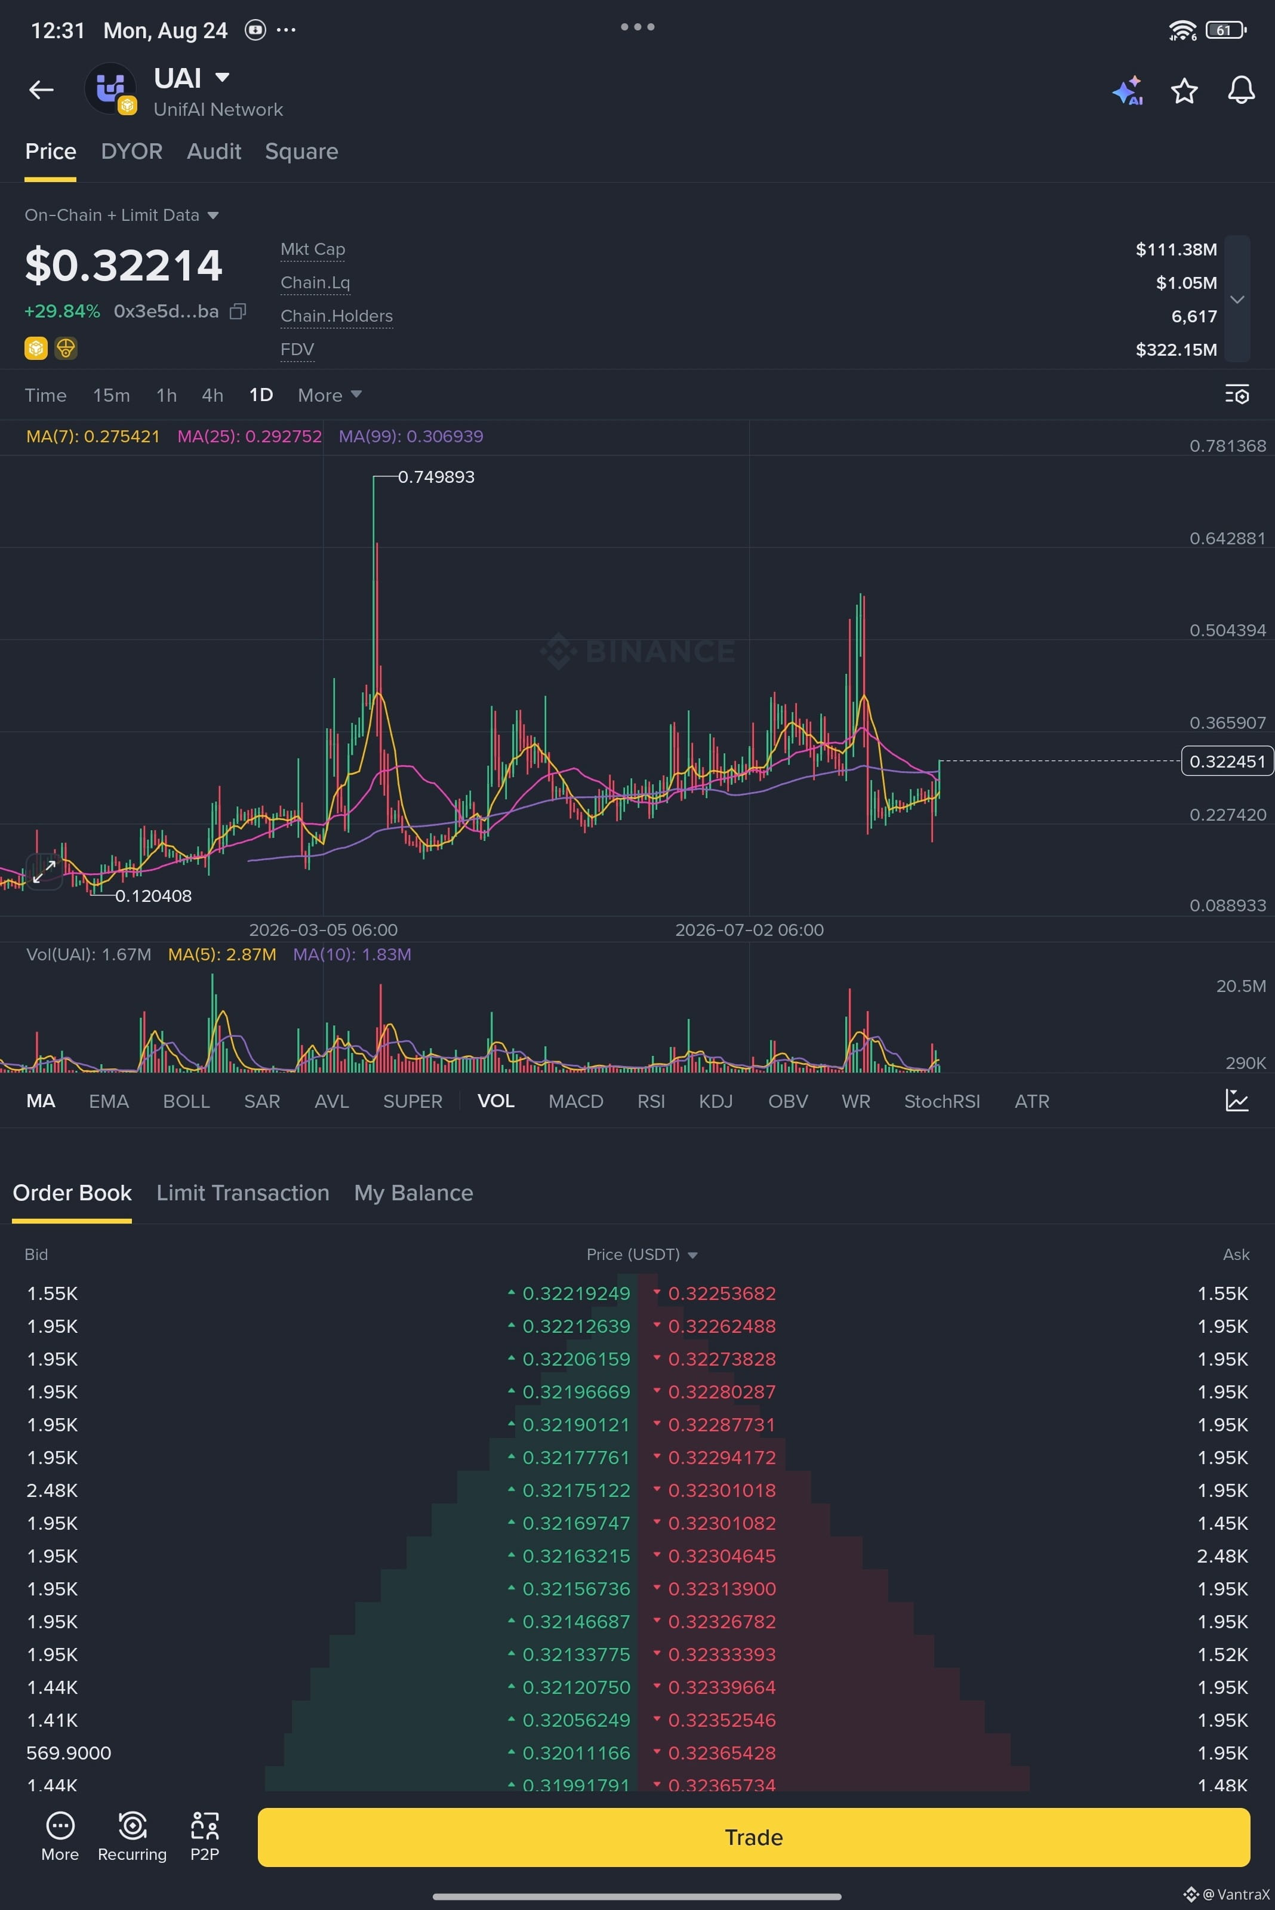The width and height of the screenshot is (1275, 1910).
Task: Toggle the EMA indicator
Action: 109,1101
